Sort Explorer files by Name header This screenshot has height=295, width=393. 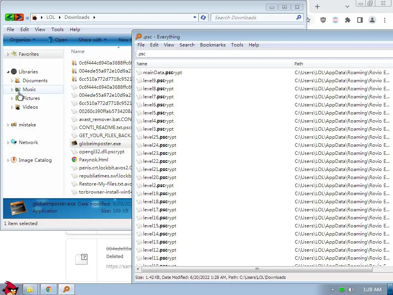tap(78, 51)
